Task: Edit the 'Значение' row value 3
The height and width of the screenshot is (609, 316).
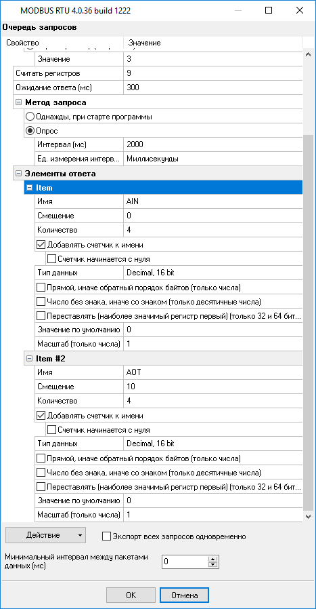Action: coord(212,59)
